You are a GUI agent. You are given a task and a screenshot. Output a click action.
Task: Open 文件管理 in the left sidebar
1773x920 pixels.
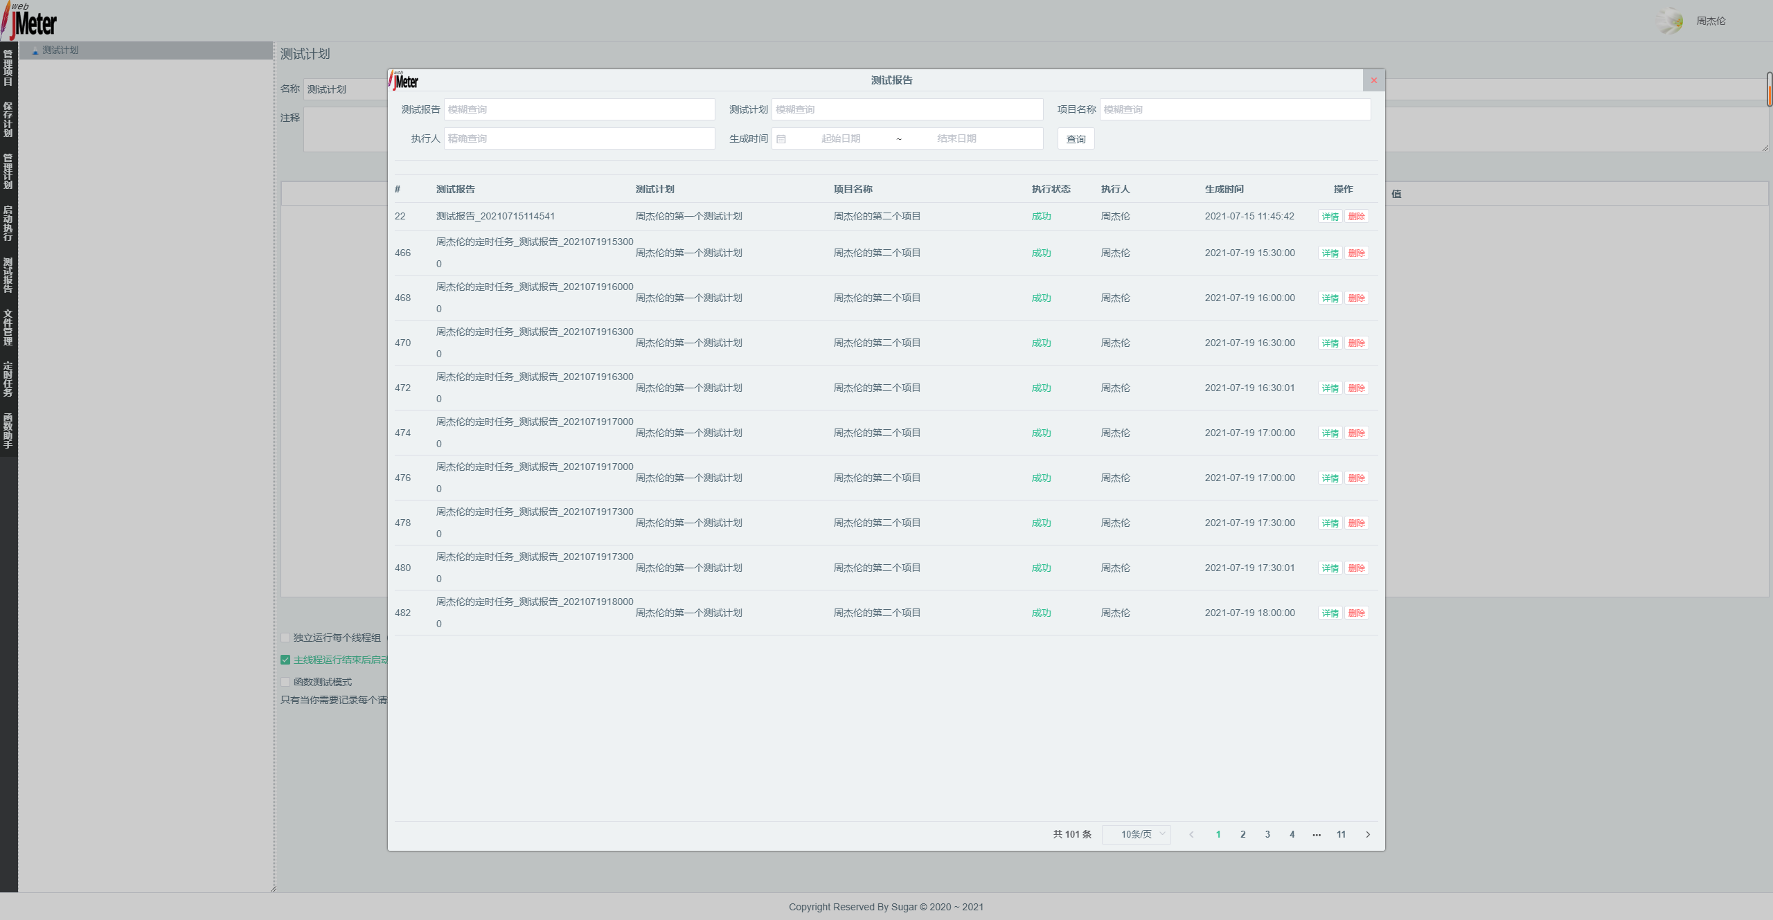pos(8,327)
